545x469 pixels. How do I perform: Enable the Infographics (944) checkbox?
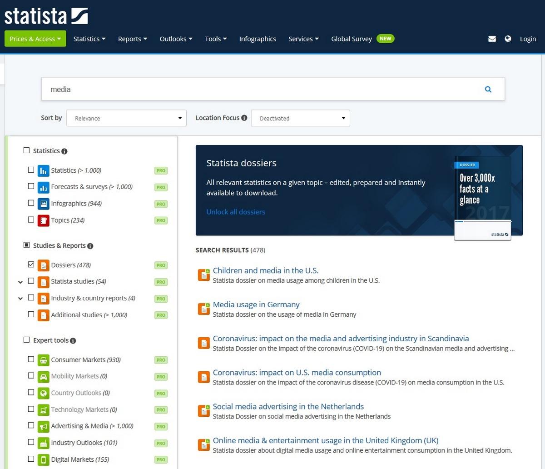(x=31, y=203)
